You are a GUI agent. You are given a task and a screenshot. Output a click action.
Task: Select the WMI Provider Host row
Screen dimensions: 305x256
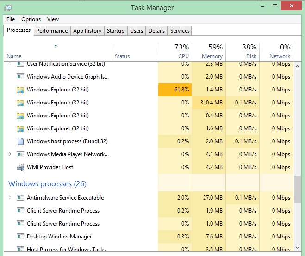pos(148,167)
